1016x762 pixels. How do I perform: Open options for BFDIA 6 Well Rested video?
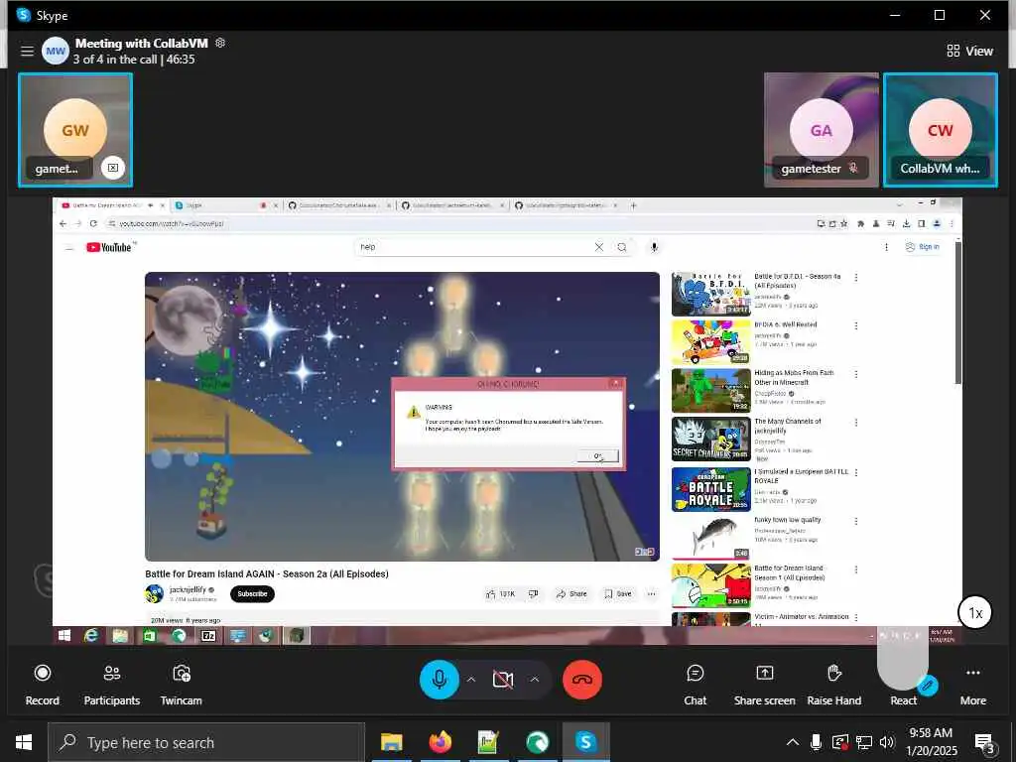click(x=856, y=325)
